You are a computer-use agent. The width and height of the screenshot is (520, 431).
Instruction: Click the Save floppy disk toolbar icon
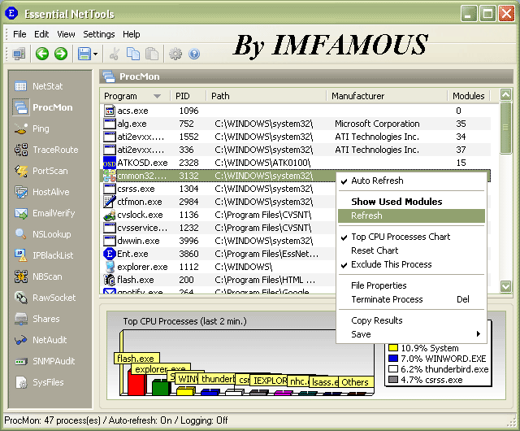point(84,54)
